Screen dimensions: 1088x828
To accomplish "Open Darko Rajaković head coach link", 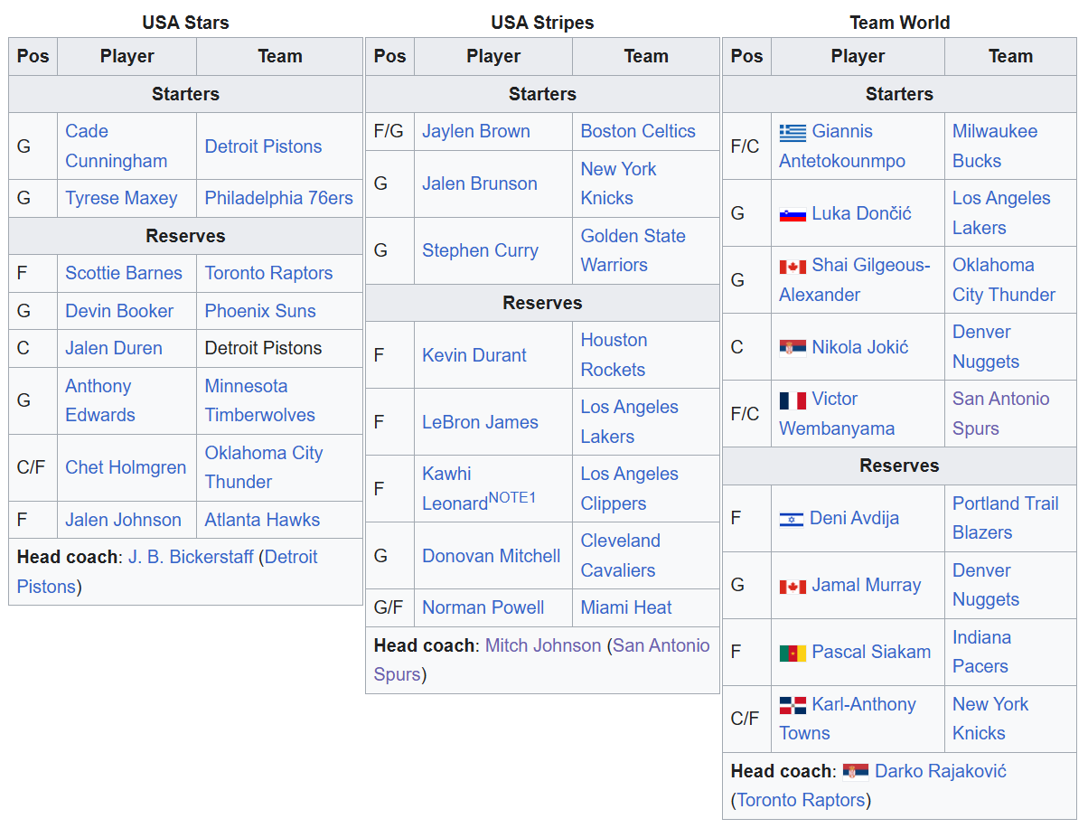I will (941, 771).
